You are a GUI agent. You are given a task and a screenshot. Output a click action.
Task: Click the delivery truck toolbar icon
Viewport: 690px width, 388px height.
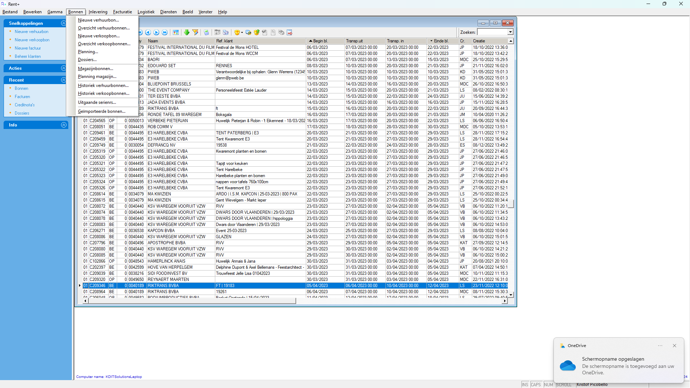click(248, 32)
